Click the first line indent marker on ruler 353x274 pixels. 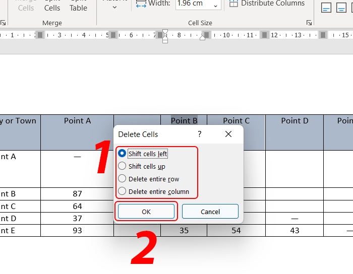click(x=165, y=32)
